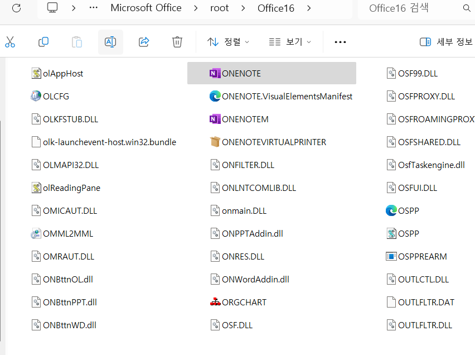Navigate to root breadcrumb folder
Screen dimensions: 475x355
[x=219, y=8]
